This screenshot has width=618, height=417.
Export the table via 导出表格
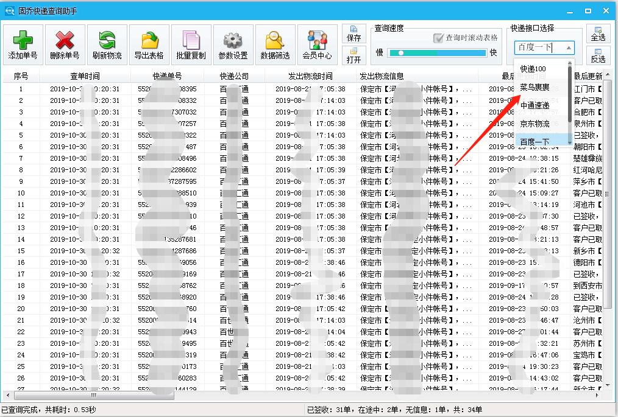pyautogui.click(x=149, y=44)
